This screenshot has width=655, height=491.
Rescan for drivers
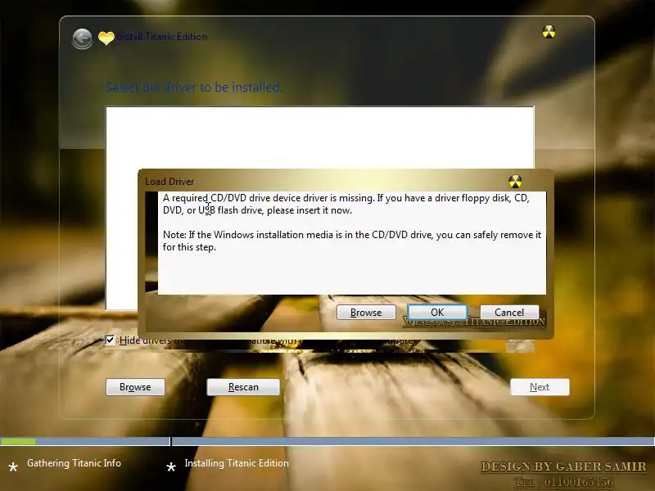243,387
